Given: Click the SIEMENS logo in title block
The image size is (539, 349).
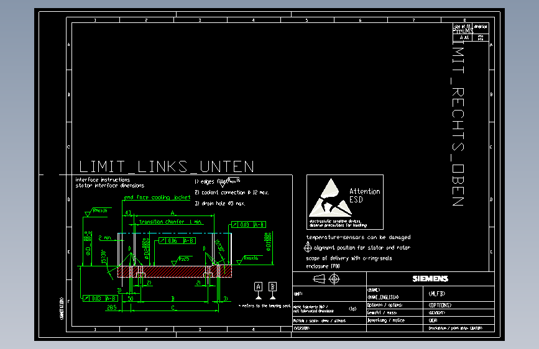Looking at the screenshot, I should pos(430,279).
